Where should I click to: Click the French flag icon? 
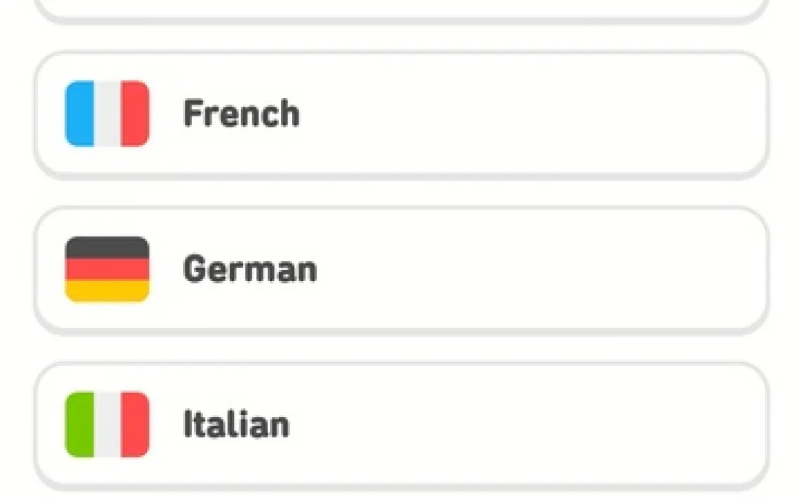pyautogui.click(x=107, y=114)
